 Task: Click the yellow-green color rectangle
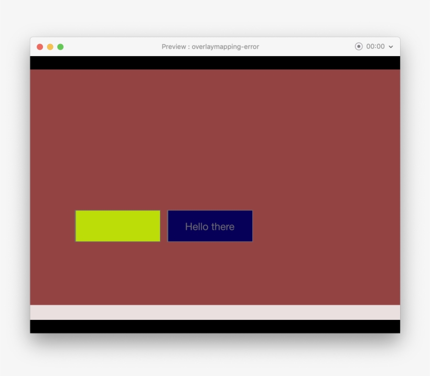[117, 225]
